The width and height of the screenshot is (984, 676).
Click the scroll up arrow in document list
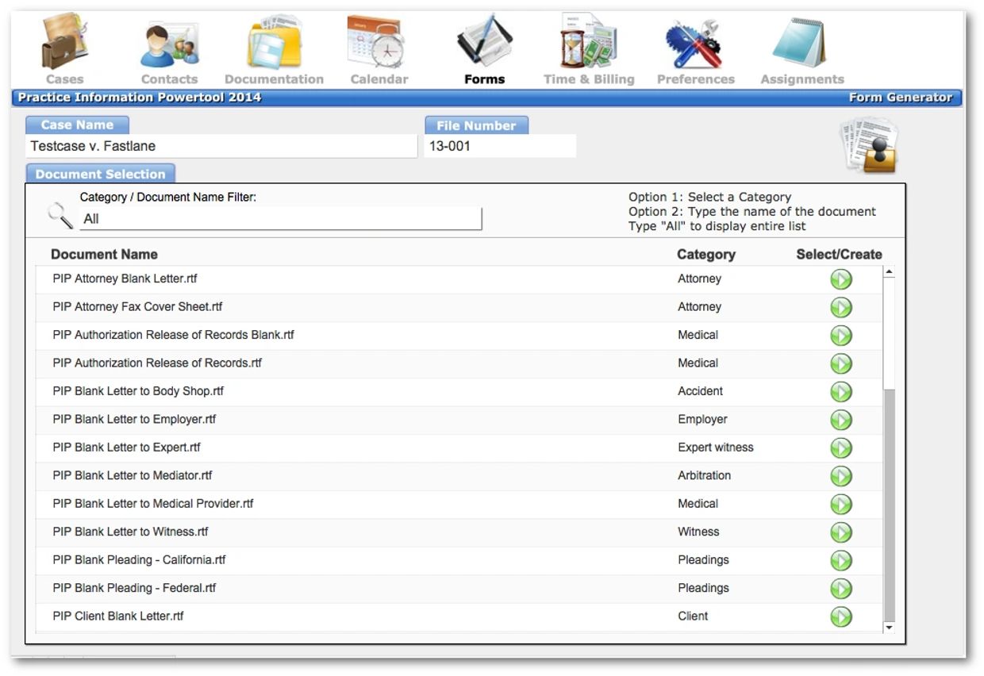point(889,272)
